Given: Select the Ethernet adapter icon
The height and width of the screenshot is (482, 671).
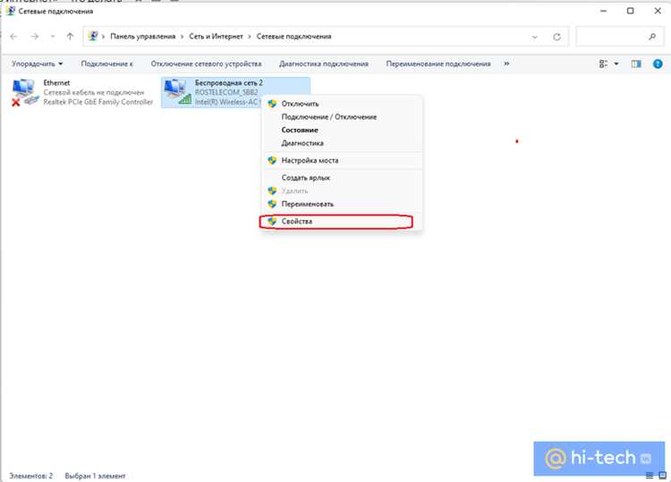Looking at the screenshot, I should pos(25,92).
